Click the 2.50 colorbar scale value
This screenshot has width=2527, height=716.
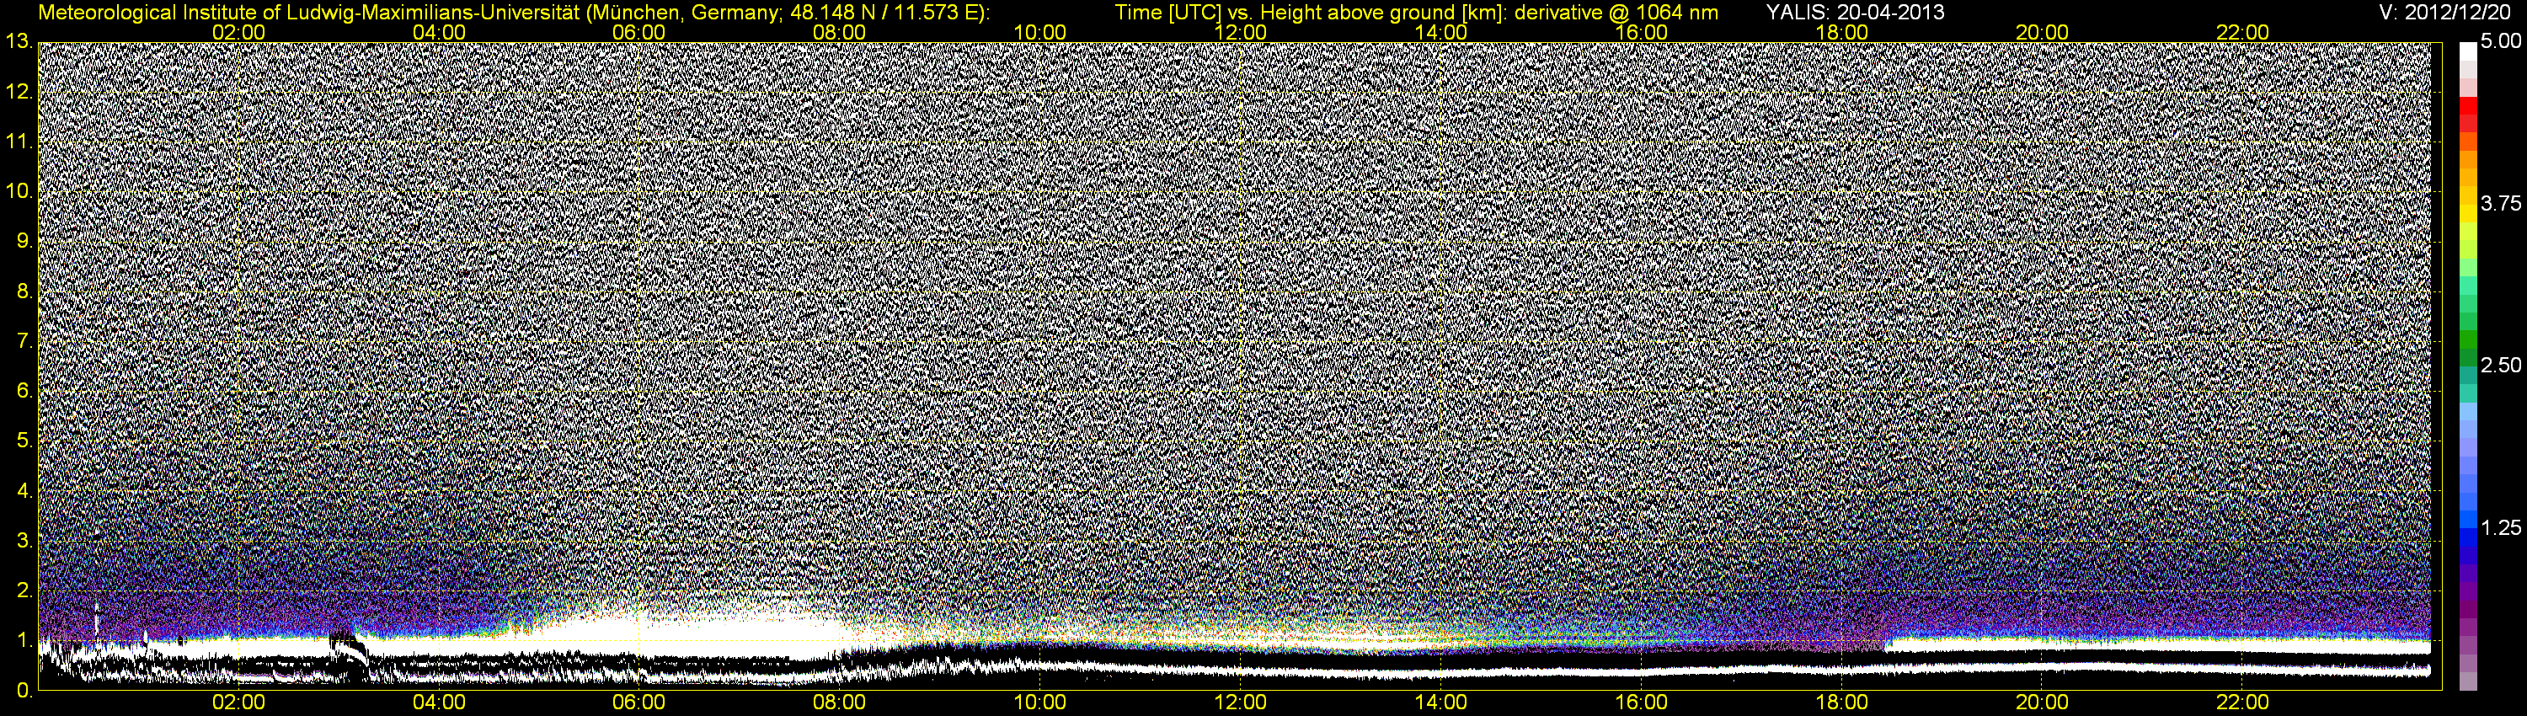2501,365
